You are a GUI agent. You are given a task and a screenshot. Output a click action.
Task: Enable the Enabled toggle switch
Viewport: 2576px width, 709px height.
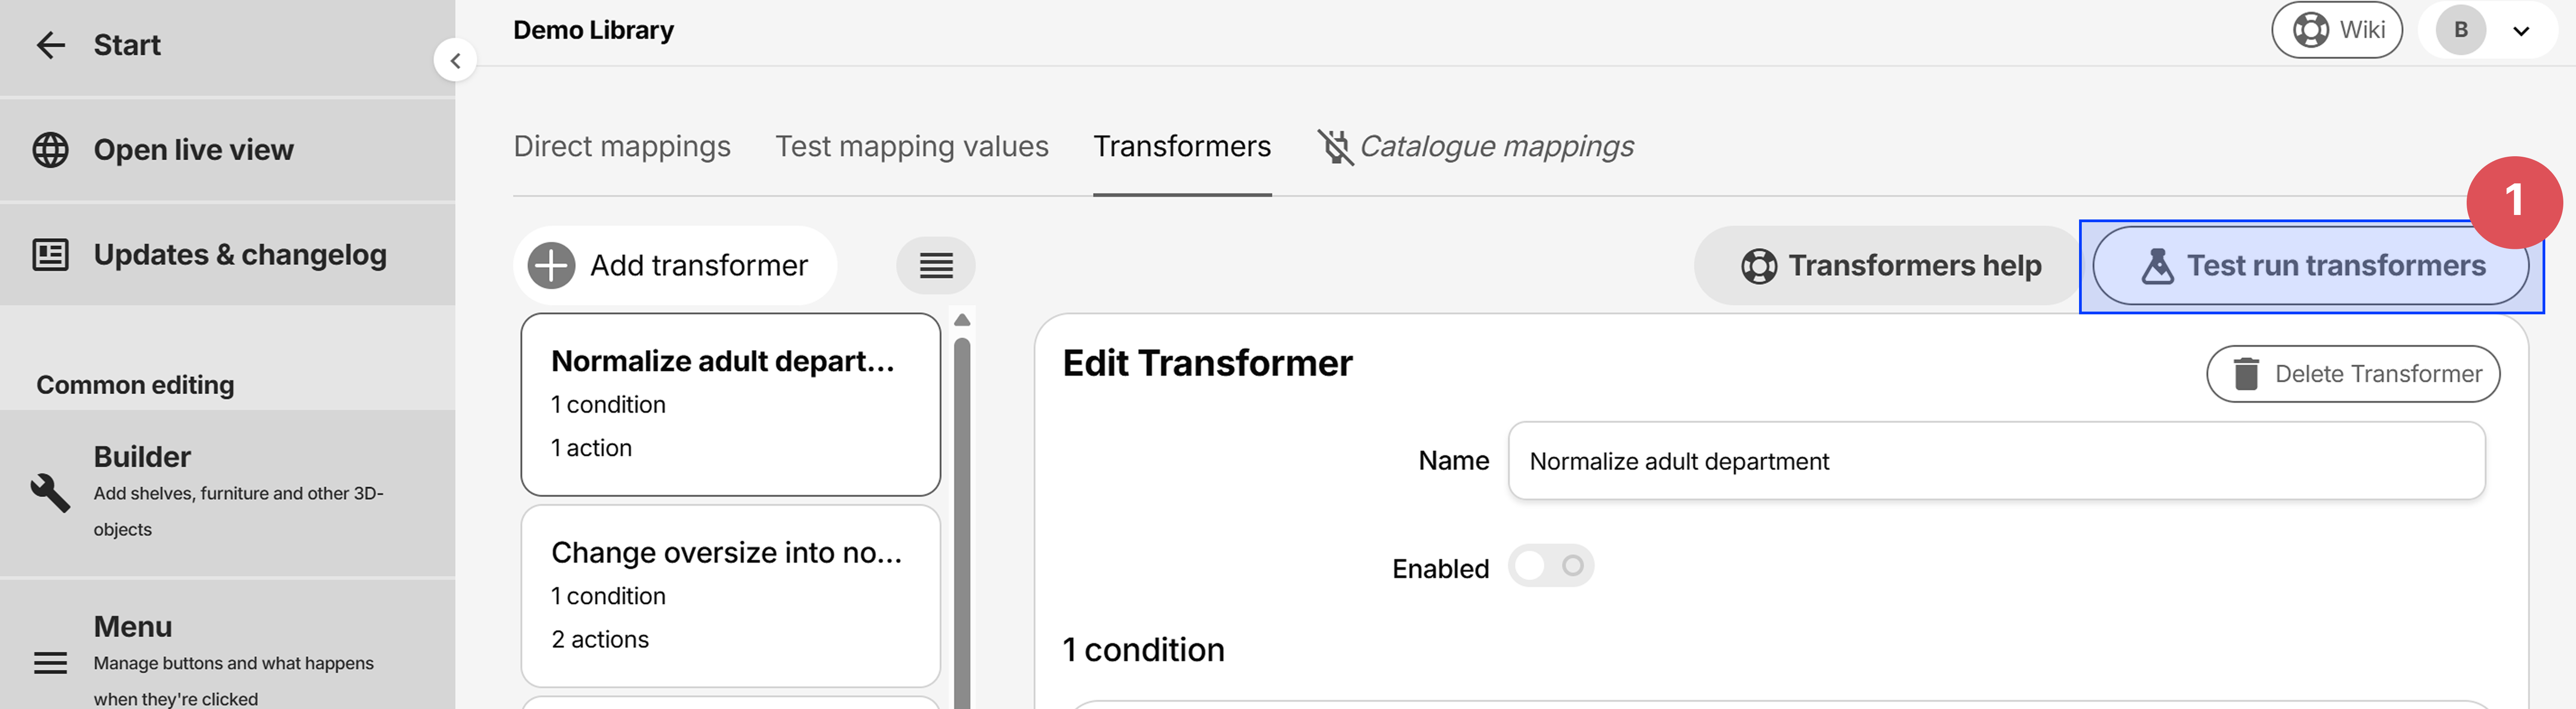pos(1551,565)
